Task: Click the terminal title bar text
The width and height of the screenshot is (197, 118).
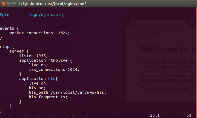Action: (x=53, y=4)
